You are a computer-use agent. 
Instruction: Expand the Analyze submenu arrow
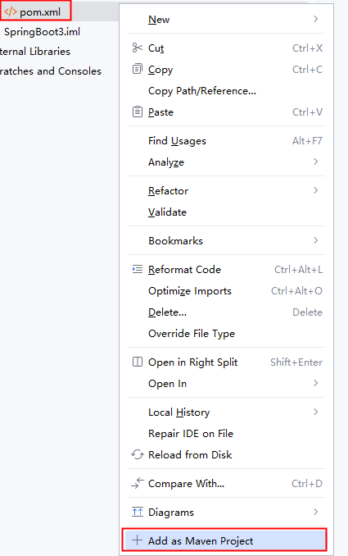[316, 162]
